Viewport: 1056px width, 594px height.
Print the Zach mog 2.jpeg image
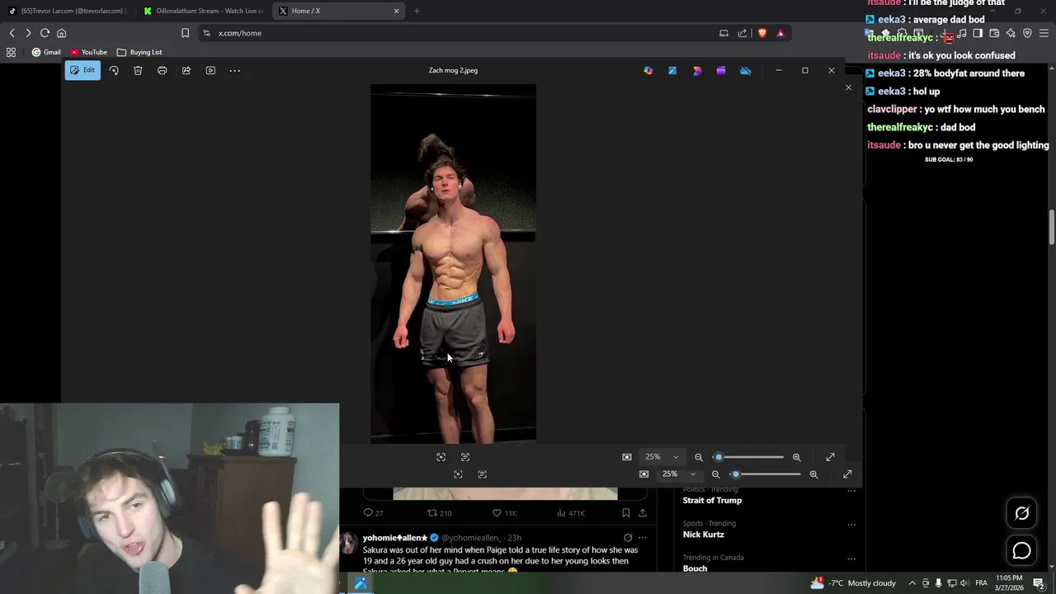tap(162, 70)
